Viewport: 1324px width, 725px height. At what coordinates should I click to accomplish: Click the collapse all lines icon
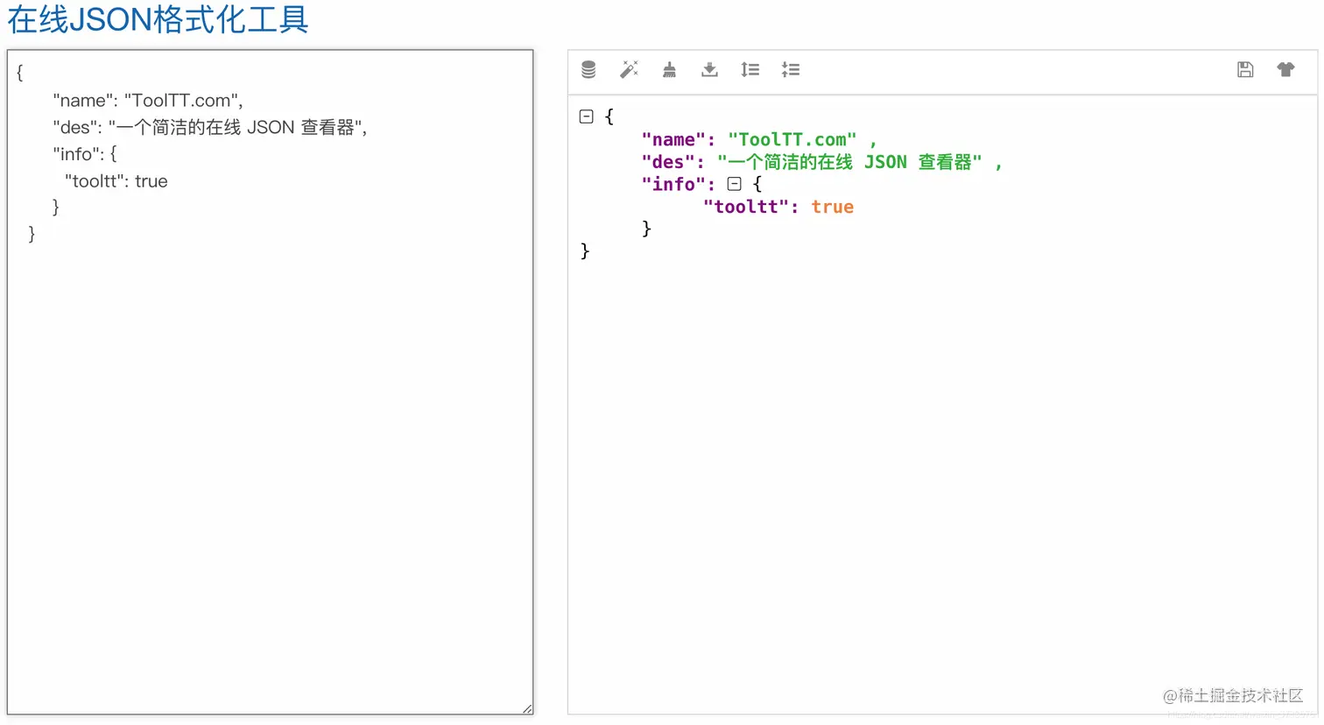pos(790,69)
